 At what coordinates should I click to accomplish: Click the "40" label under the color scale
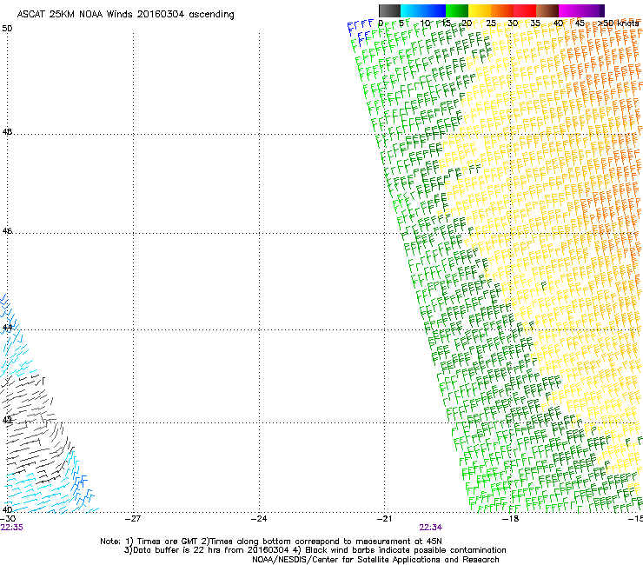(x=558, y=23)
